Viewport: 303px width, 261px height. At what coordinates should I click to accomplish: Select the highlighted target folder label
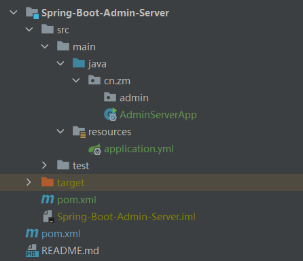(71, 183)
